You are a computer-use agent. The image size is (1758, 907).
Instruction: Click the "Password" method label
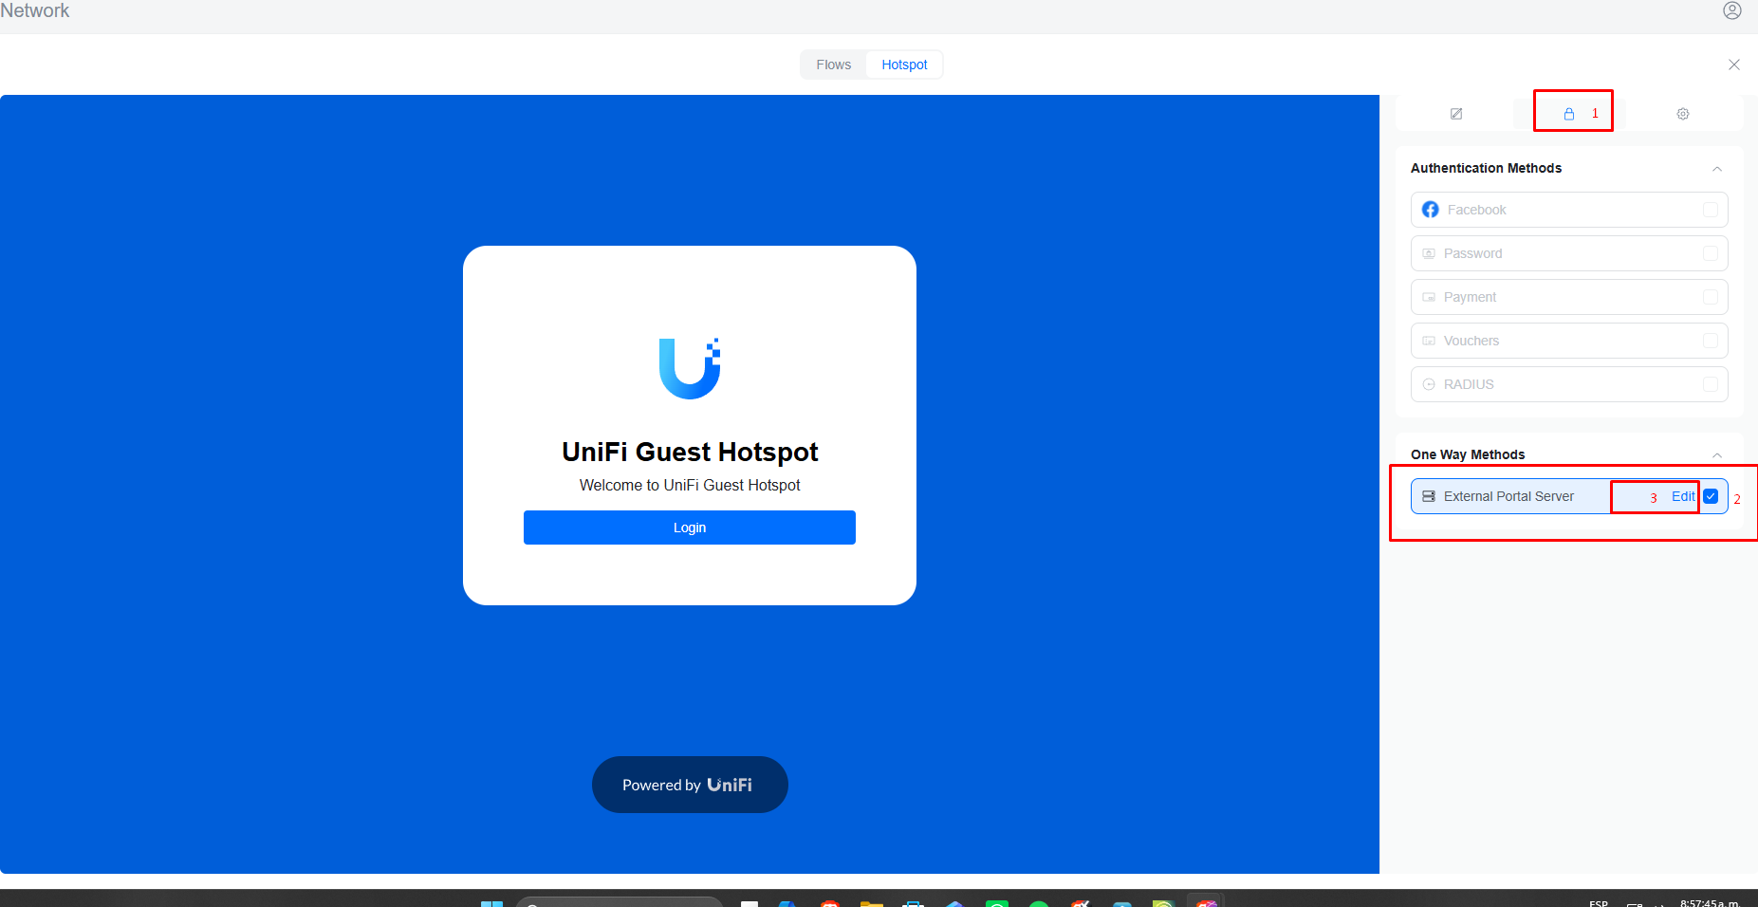(x=1472, y=253)
